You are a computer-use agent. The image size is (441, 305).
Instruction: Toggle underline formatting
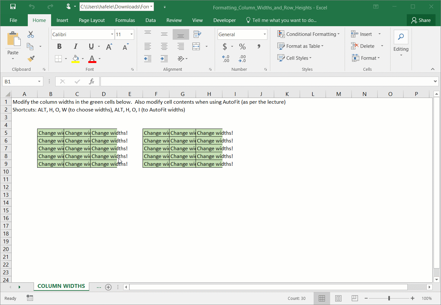click(x=91, y=47)
